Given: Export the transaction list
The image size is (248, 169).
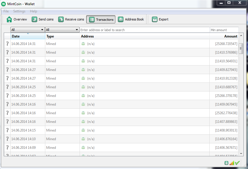Looking at the screenshot, I should [160, 19].
